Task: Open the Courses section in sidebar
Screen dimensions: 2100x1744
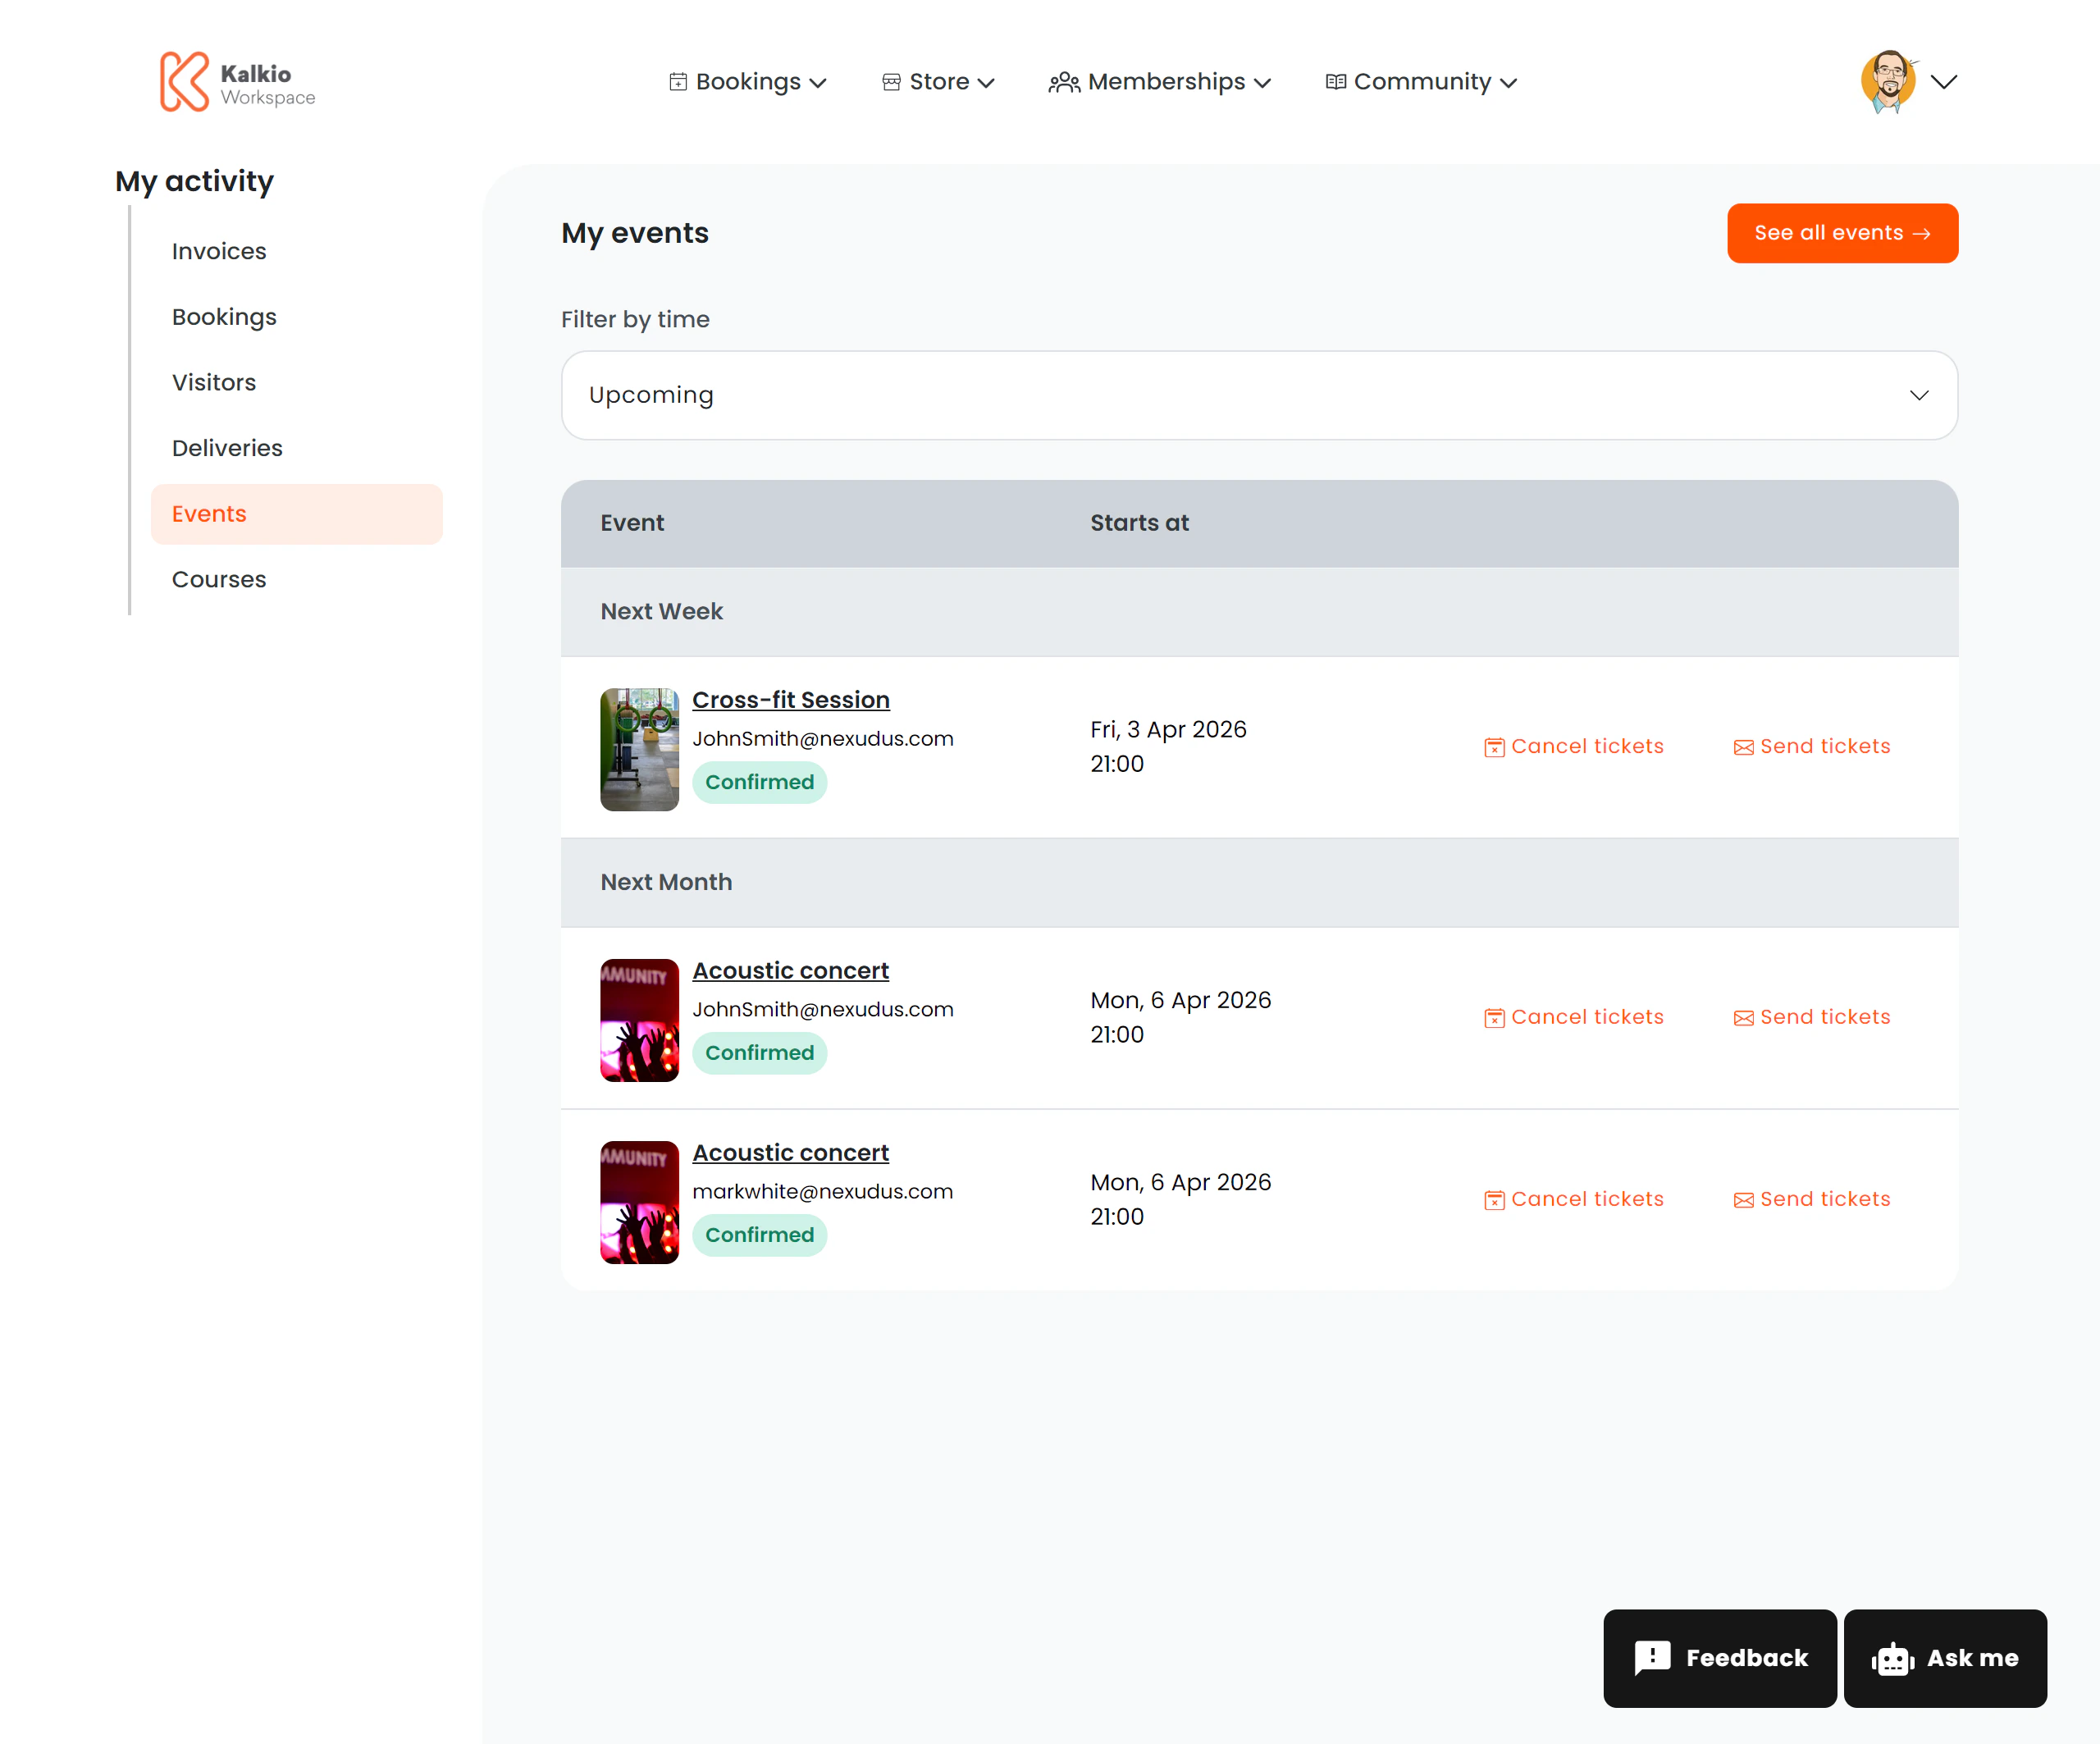Action: coord(218,579)
